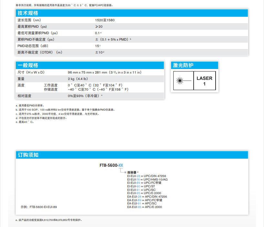Click the 最低可测量累积PMD（ps）label
264x227 pixels.
38,33
